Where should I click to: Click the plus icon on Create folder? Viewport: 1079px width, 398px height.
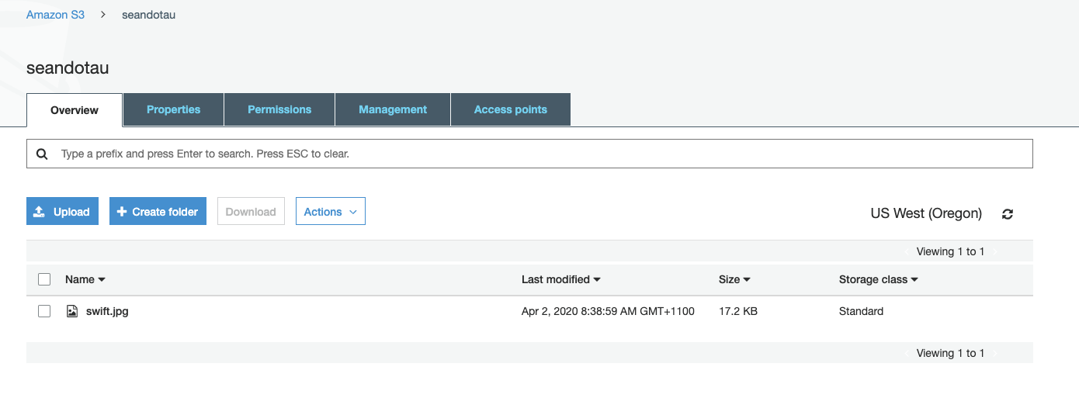point(121,212)
